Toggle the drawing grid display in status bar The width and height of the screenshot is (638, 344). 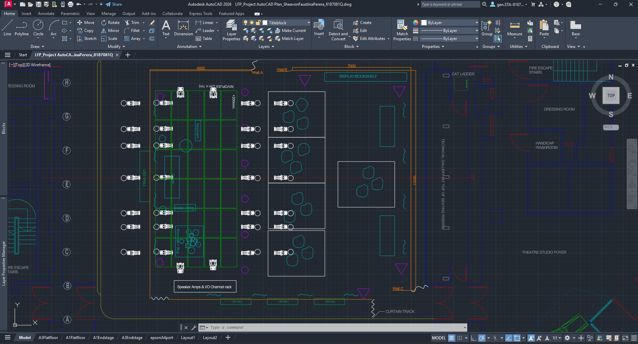[451, 338]
